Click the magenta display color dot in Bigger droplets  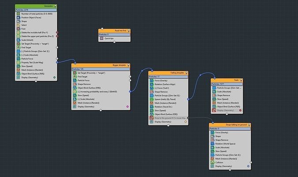(127, 106)
